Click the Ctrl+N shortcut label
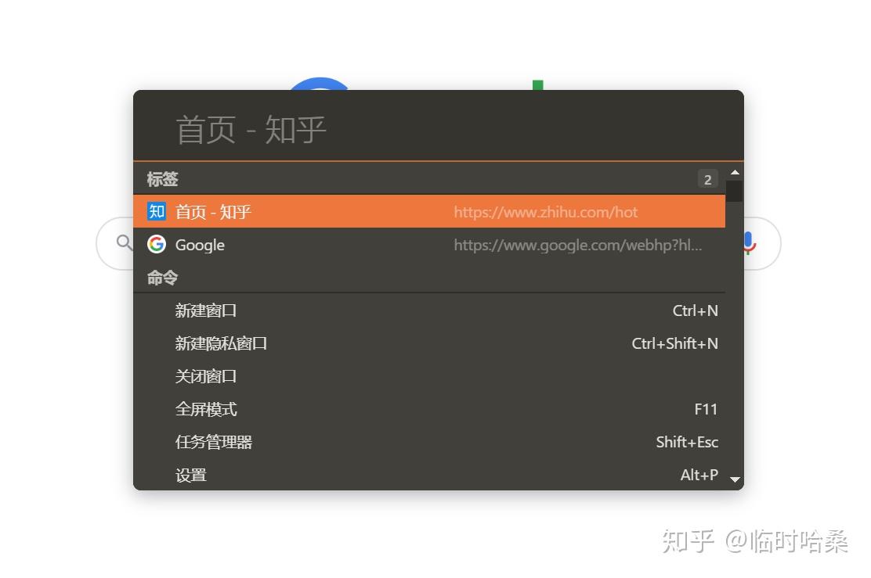This screenshot has height=578, width=871. click(695, 310)
